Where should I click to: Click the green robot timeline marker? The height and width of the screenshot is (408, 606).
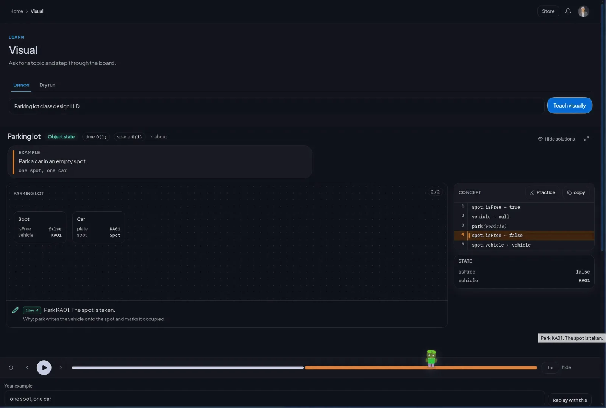click(x=431, y=358)
